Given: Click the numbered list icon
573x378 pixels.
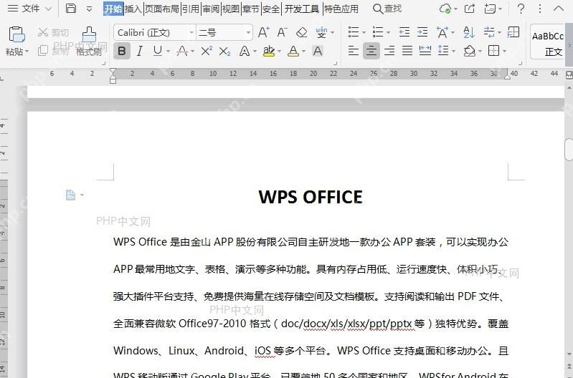Looking at the screenshot, I should point(378,32).
